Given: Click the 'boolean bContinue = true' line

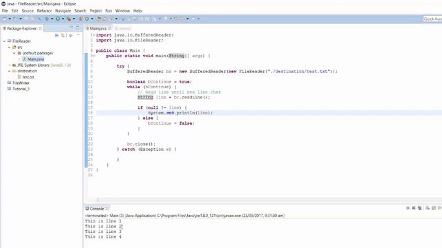Looking at the screenshot, I should coord(160,82).
